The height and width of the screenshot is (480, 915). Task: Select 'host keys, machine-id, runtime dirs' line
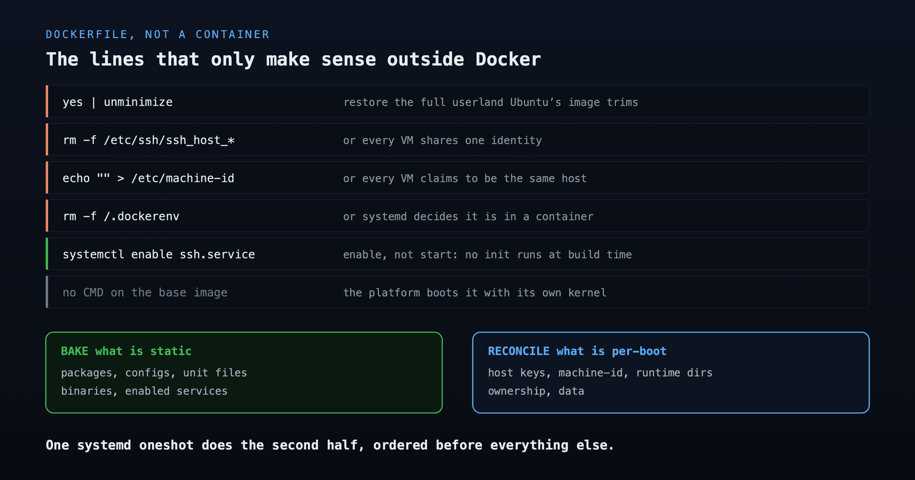600,373
